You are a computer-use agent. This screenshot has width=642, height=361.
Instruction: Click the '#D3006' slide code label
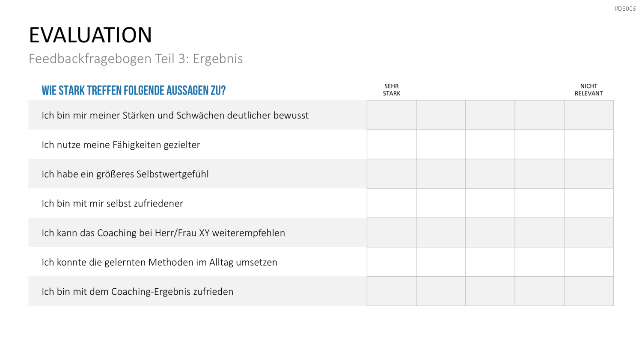point(625,9)
